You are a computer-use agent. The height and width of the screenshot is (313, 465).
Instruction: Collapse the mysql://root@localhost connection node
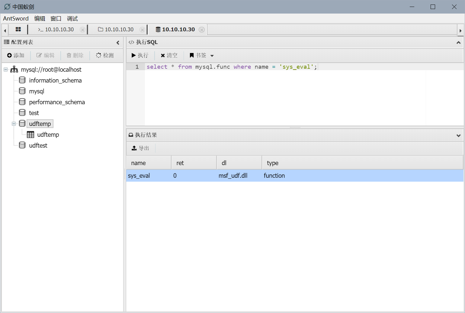click(x=6, y=70)
